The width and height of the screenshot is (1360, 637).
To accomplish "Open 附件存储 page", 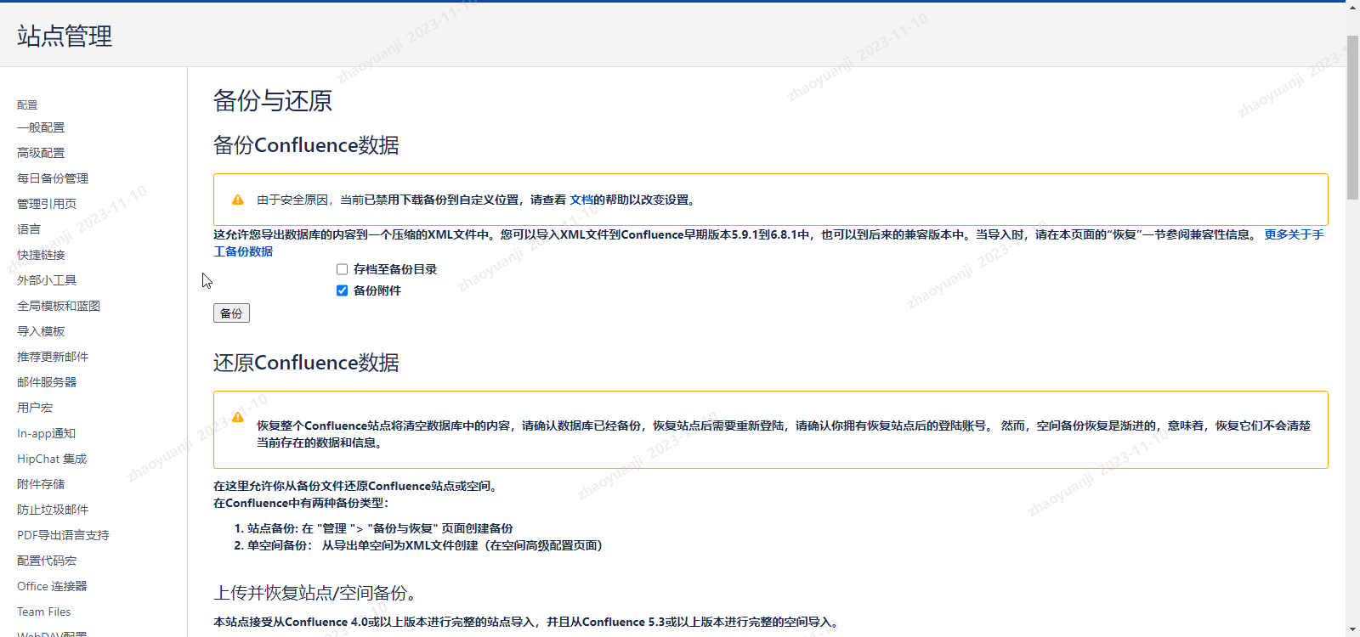I will click(x=41, y=484).
